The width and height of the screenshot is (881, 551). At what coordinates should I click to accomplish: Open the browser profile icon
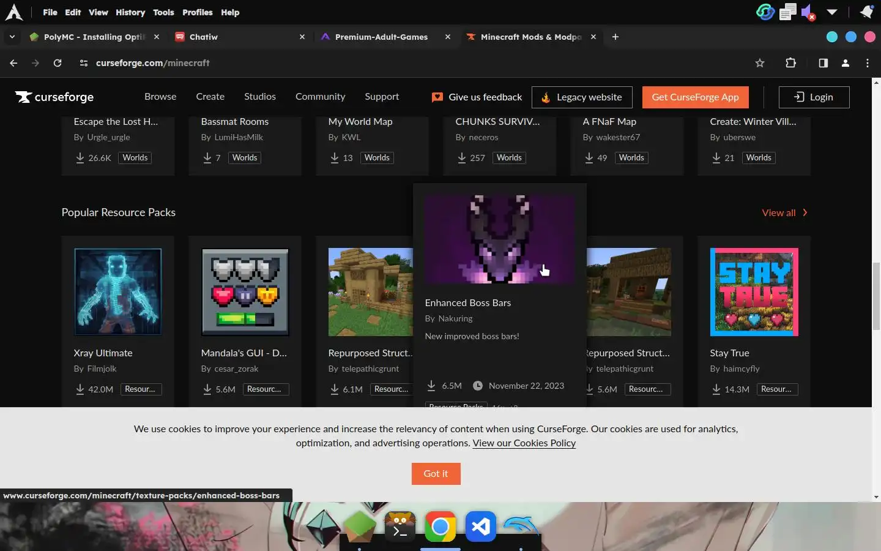(x=846, y=62)
